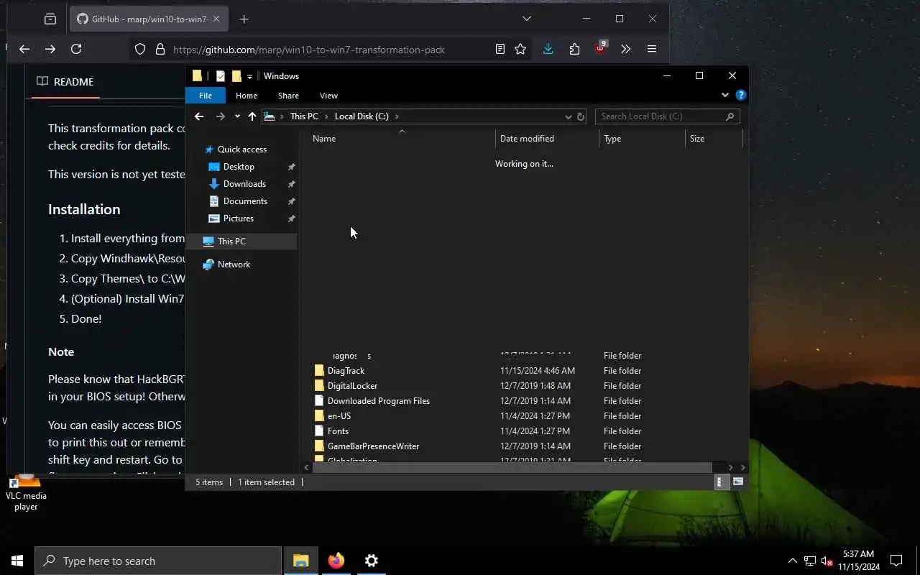
Task: Open Documents in the navigation pane
Action: click(x=245, y=201)
